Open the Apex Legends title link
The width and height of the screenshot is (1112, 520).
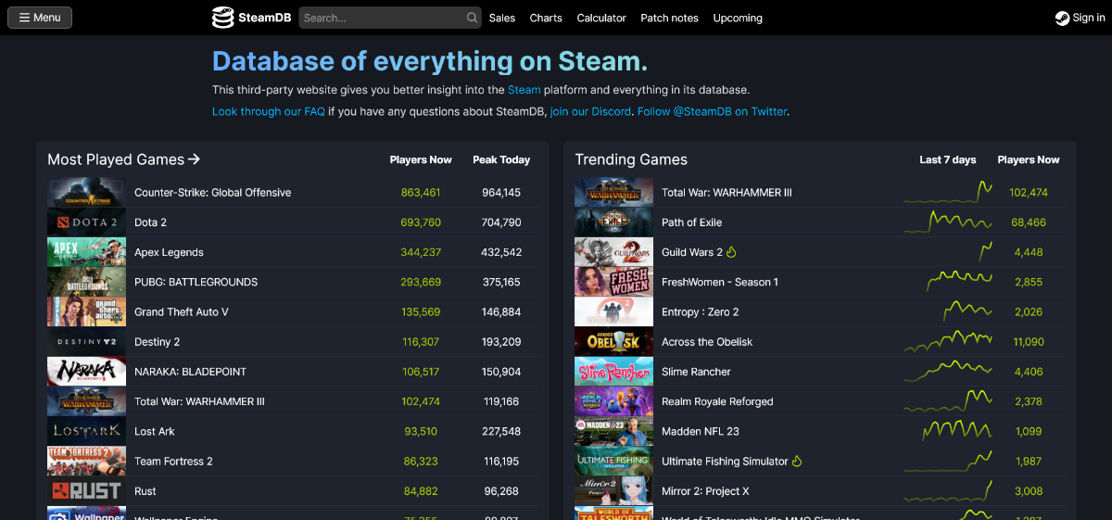click(169, 252)
